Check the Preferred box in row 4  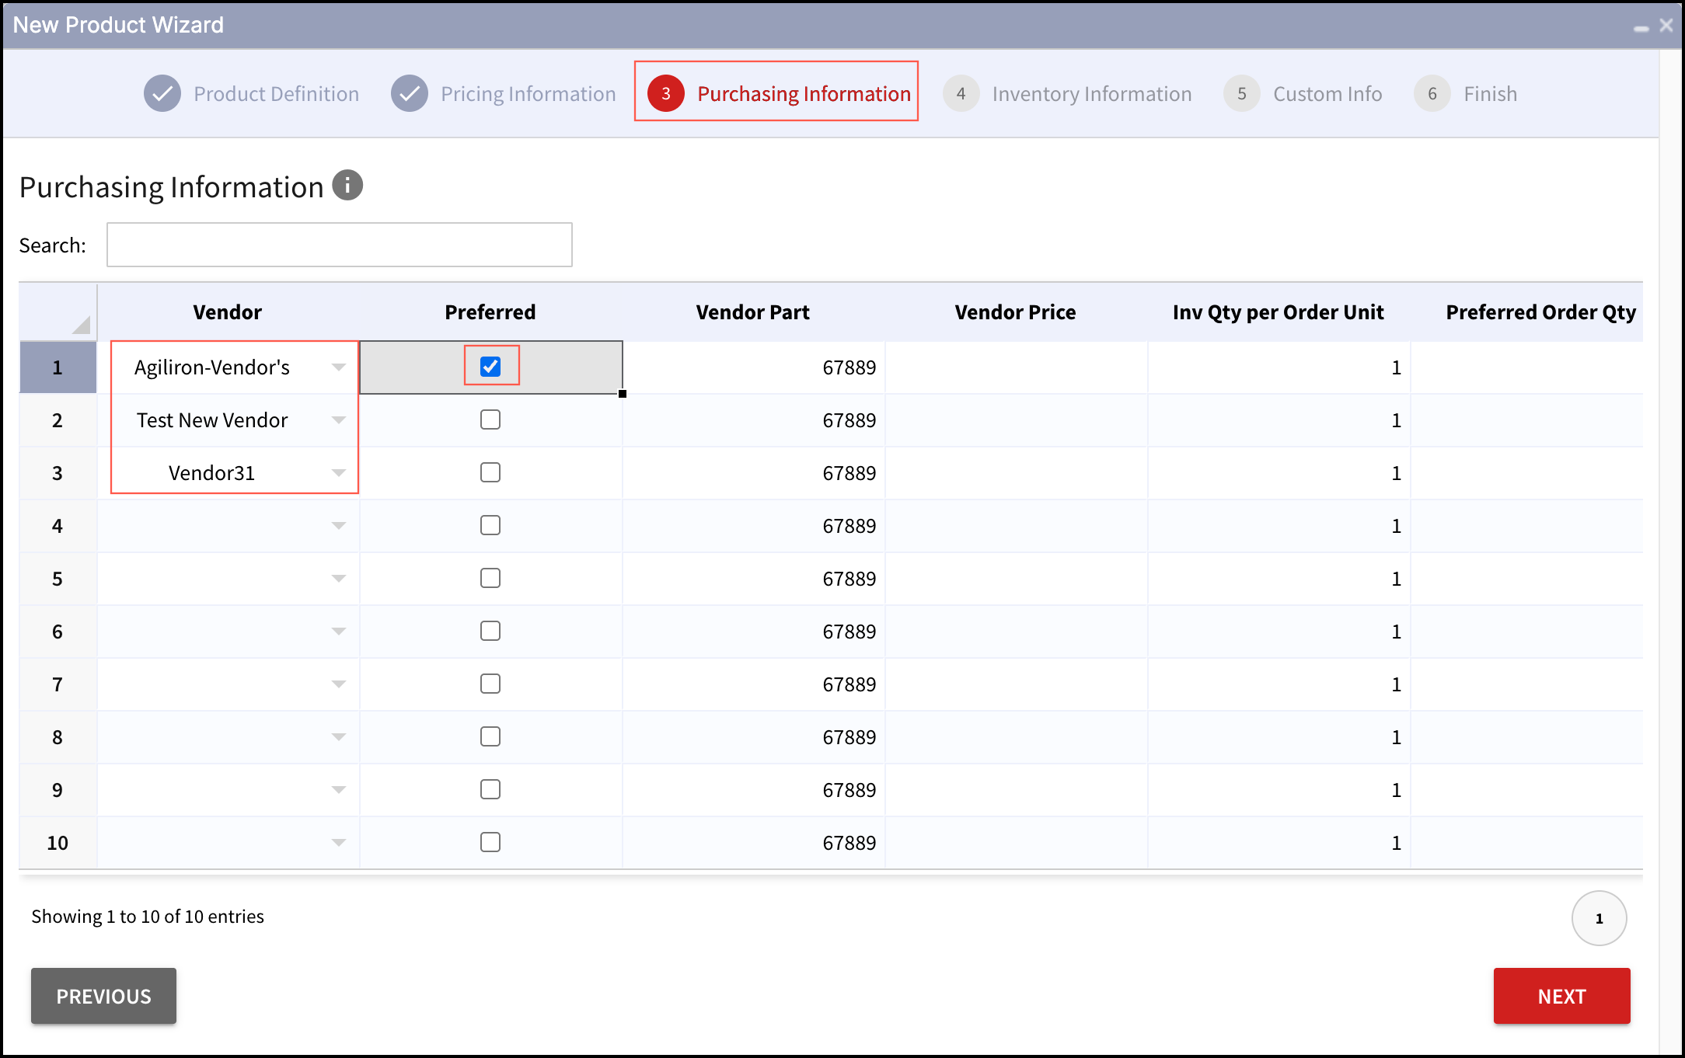point(490,525)
